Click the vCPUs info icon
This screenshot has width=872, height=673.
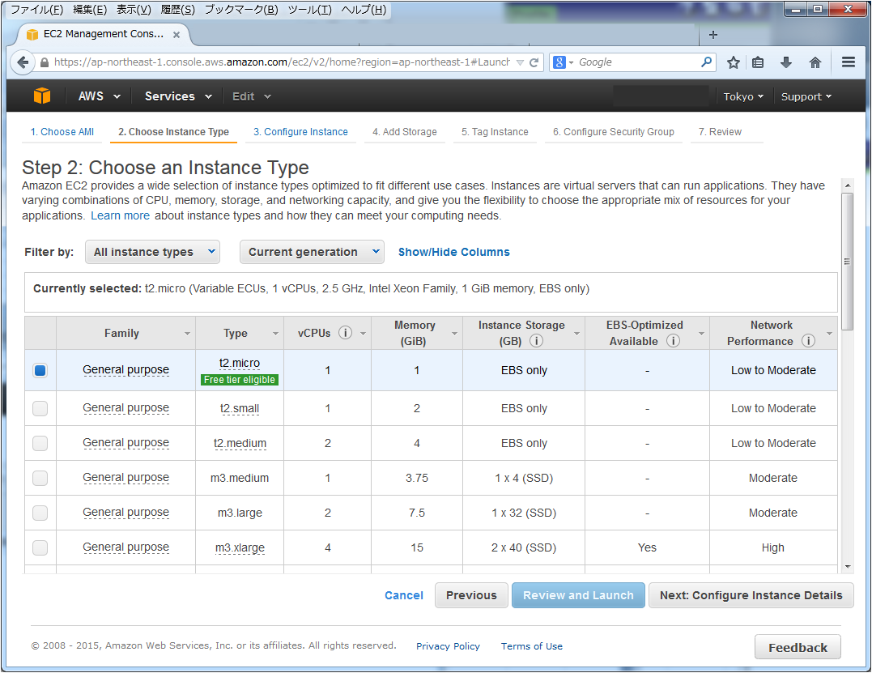[x=346, y=333]
